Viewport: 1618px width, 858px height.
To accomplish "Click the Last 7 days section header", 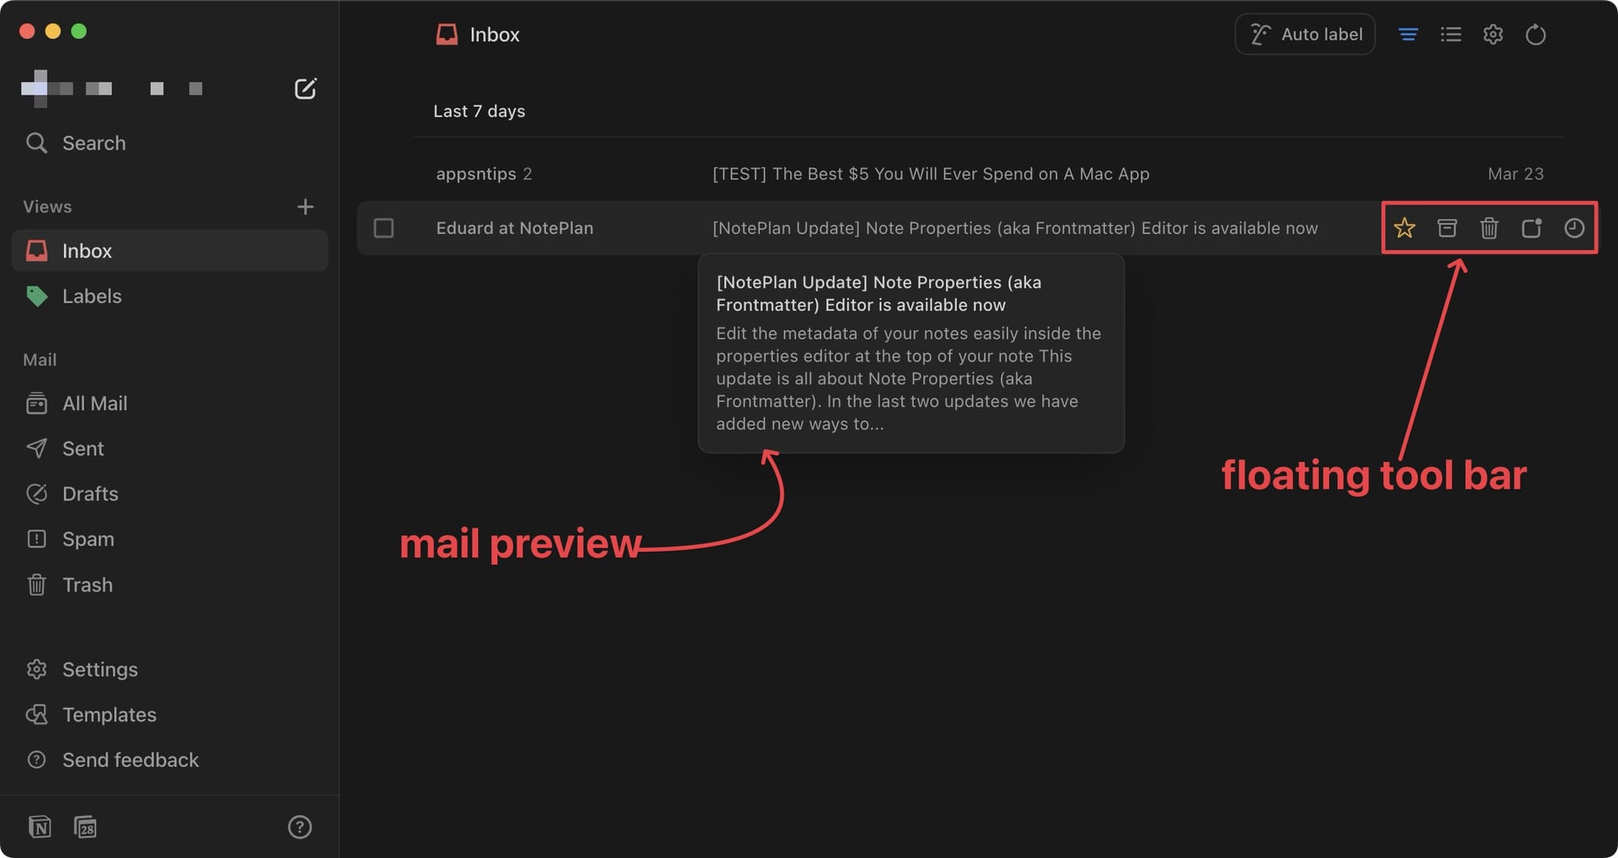I will tap(479, 112).
